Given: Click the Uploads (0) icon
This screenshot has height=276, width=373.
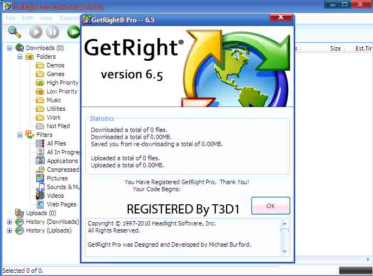Looking at the screenshot, I should point(20,213).
